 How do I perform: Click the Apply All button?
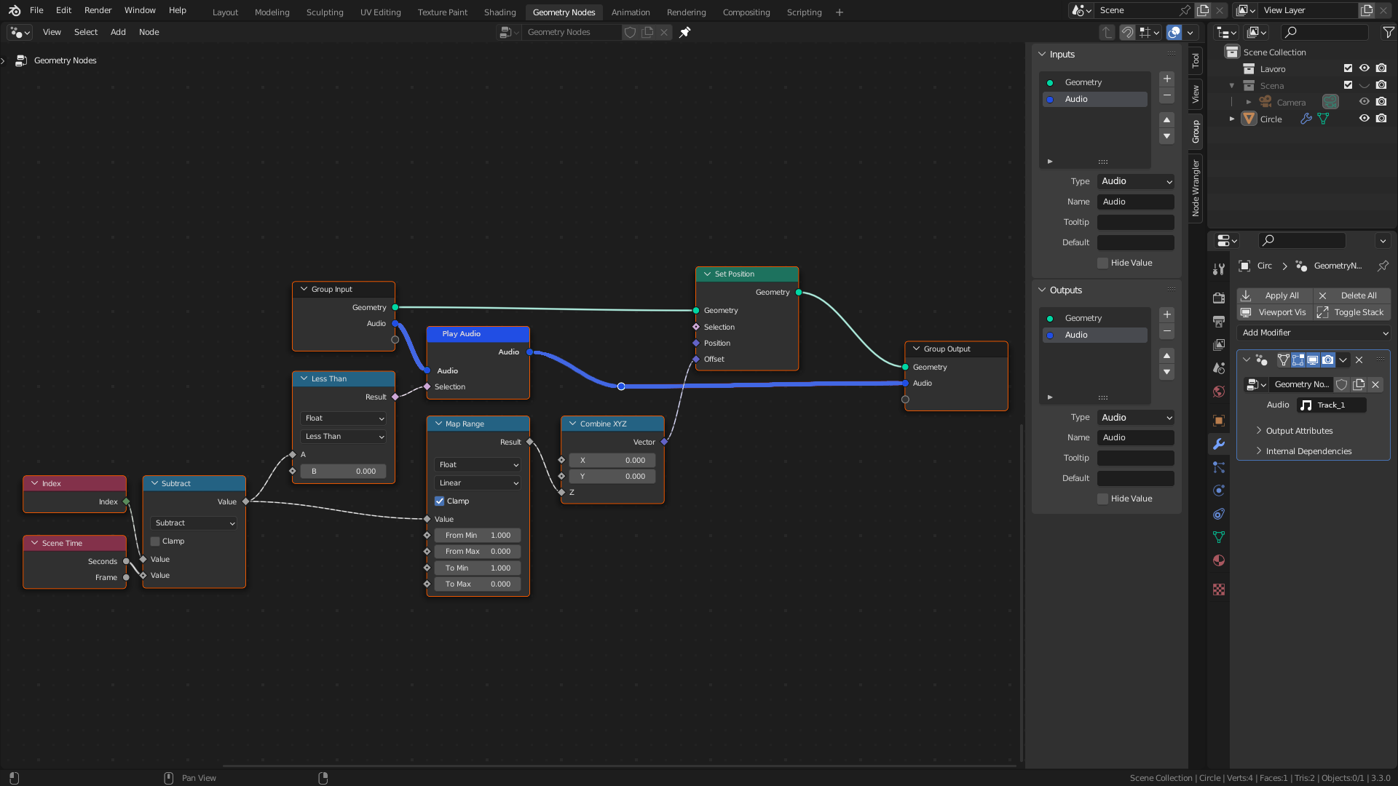point(1275,295)
